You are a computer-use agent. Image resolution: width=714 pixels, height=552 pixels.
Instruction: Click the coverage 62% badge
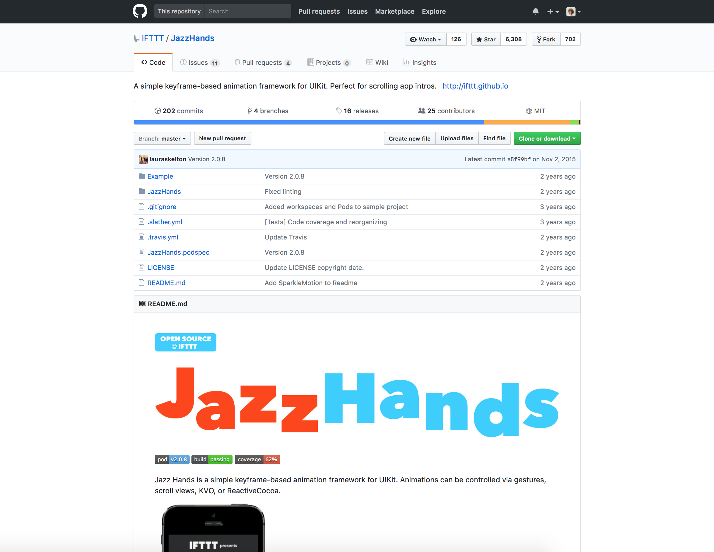point(257,459)
